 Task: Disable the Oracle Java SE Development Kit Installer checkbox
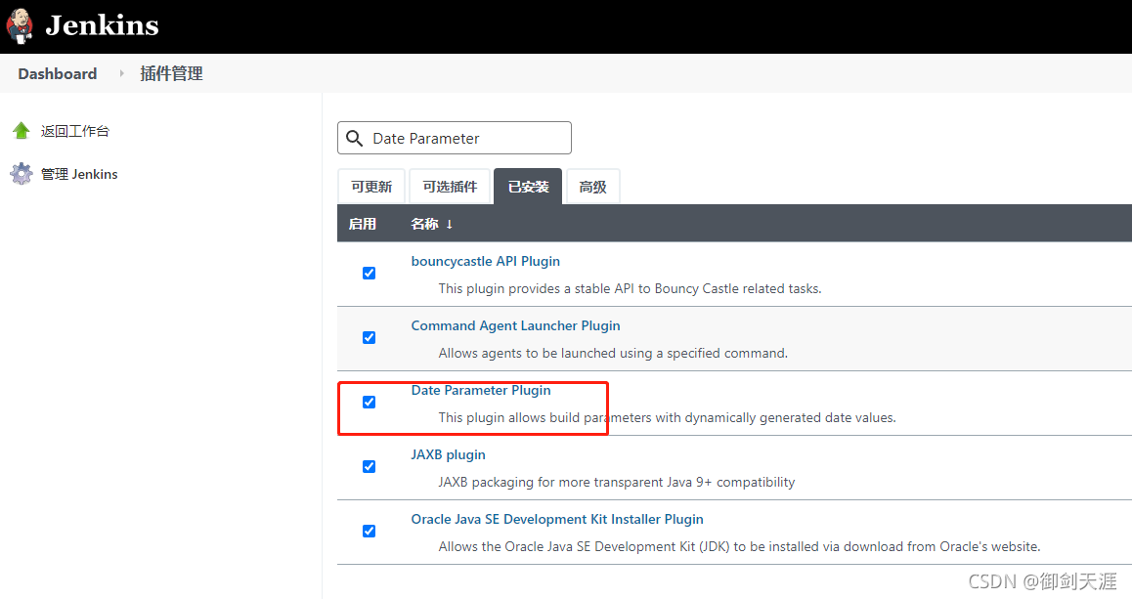coord(369,532)
